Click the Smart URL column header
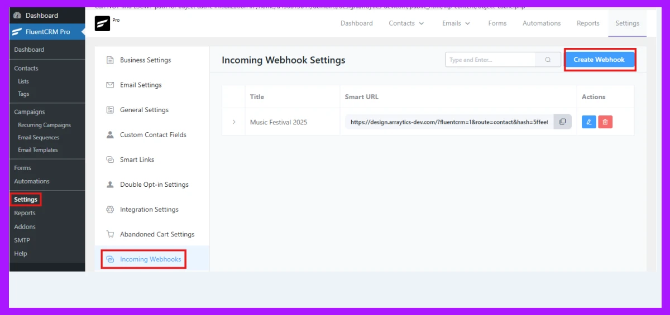Viewport: 670px width, 315px height. click(x=362, y=97)
